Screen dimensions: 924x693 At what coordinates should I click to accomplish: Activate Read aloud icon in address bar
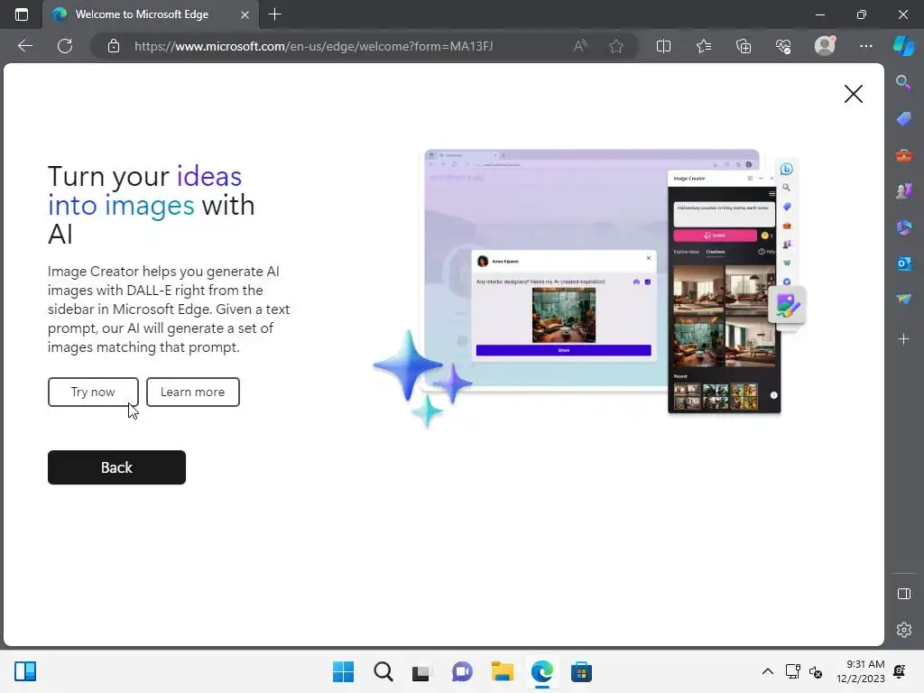[580, 46]
